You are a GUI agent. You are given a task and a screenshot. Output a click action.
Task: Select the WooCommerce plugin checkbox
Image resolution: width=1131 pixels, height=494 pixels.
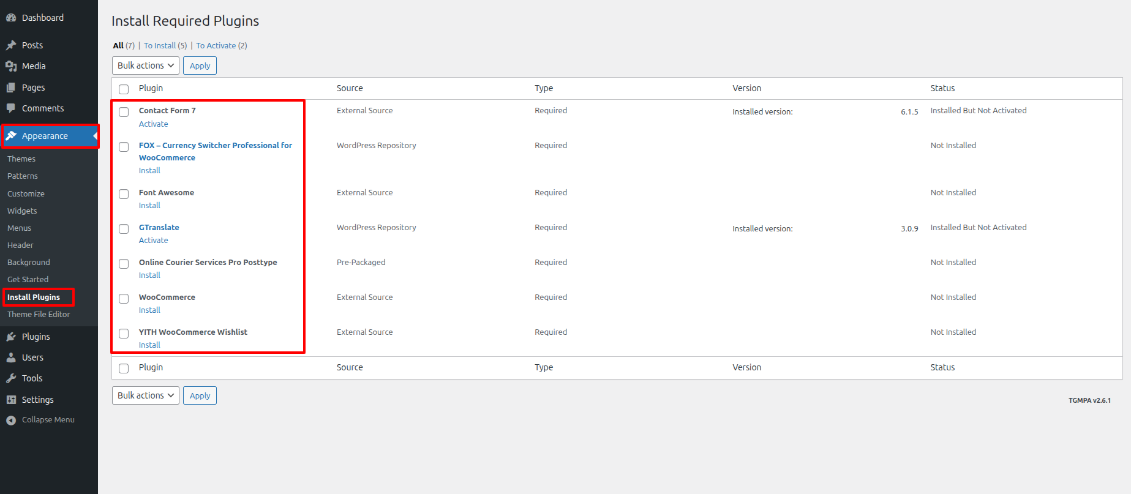tap(124, 299)
